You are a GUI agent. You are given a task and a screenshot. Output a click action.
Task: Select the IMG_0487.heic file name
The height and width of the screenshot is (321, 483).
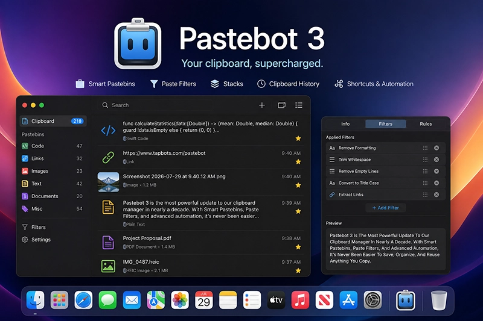pos(141,262)
